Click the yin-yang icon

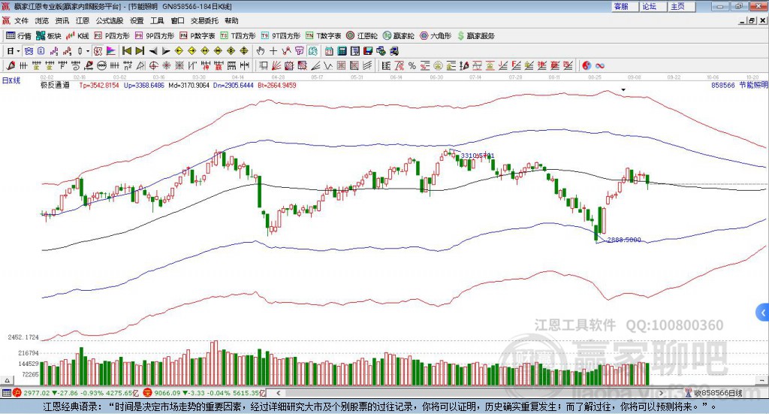(x=587, y=65)
